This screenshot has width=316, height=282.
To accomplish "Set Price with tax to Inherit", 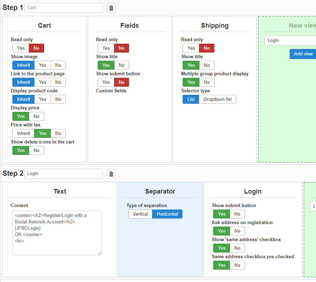I will pos(23,134).
